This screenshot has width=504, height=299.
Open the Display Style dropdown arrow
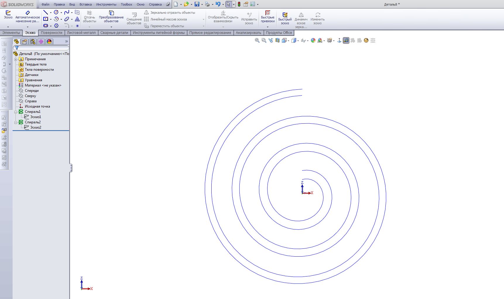[298, 41]
